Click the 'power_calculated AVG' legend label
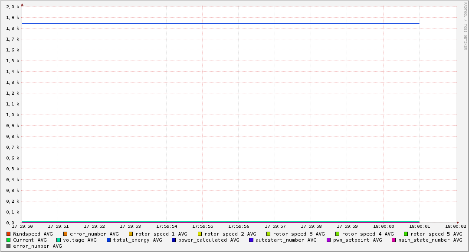The height and width of the screenshot is (252, 469). point(208,240)
